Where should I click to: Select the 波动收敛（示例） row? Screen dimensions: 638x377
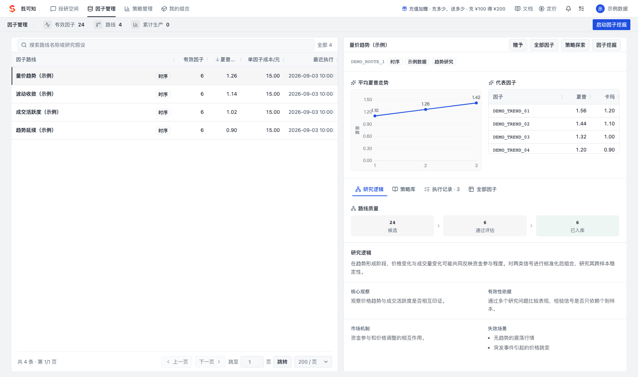tap(175, 94)
